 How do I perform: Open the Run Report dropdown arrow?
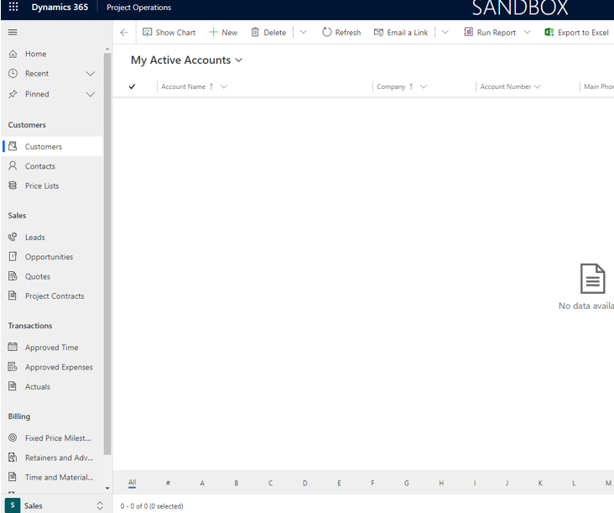[x=527, y=32]
